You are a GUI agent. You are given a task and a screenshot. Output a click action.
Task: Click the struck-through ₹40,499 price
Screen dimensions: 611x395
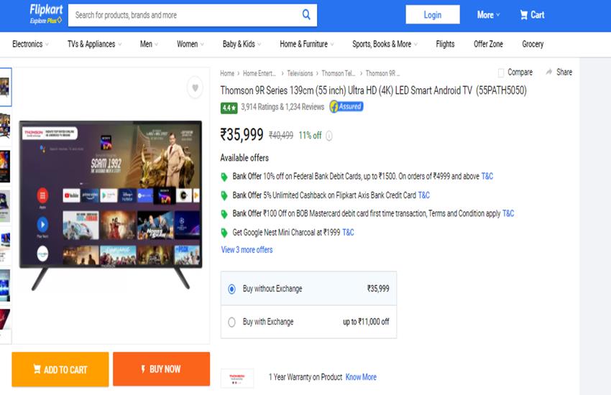tap(281, 136)
